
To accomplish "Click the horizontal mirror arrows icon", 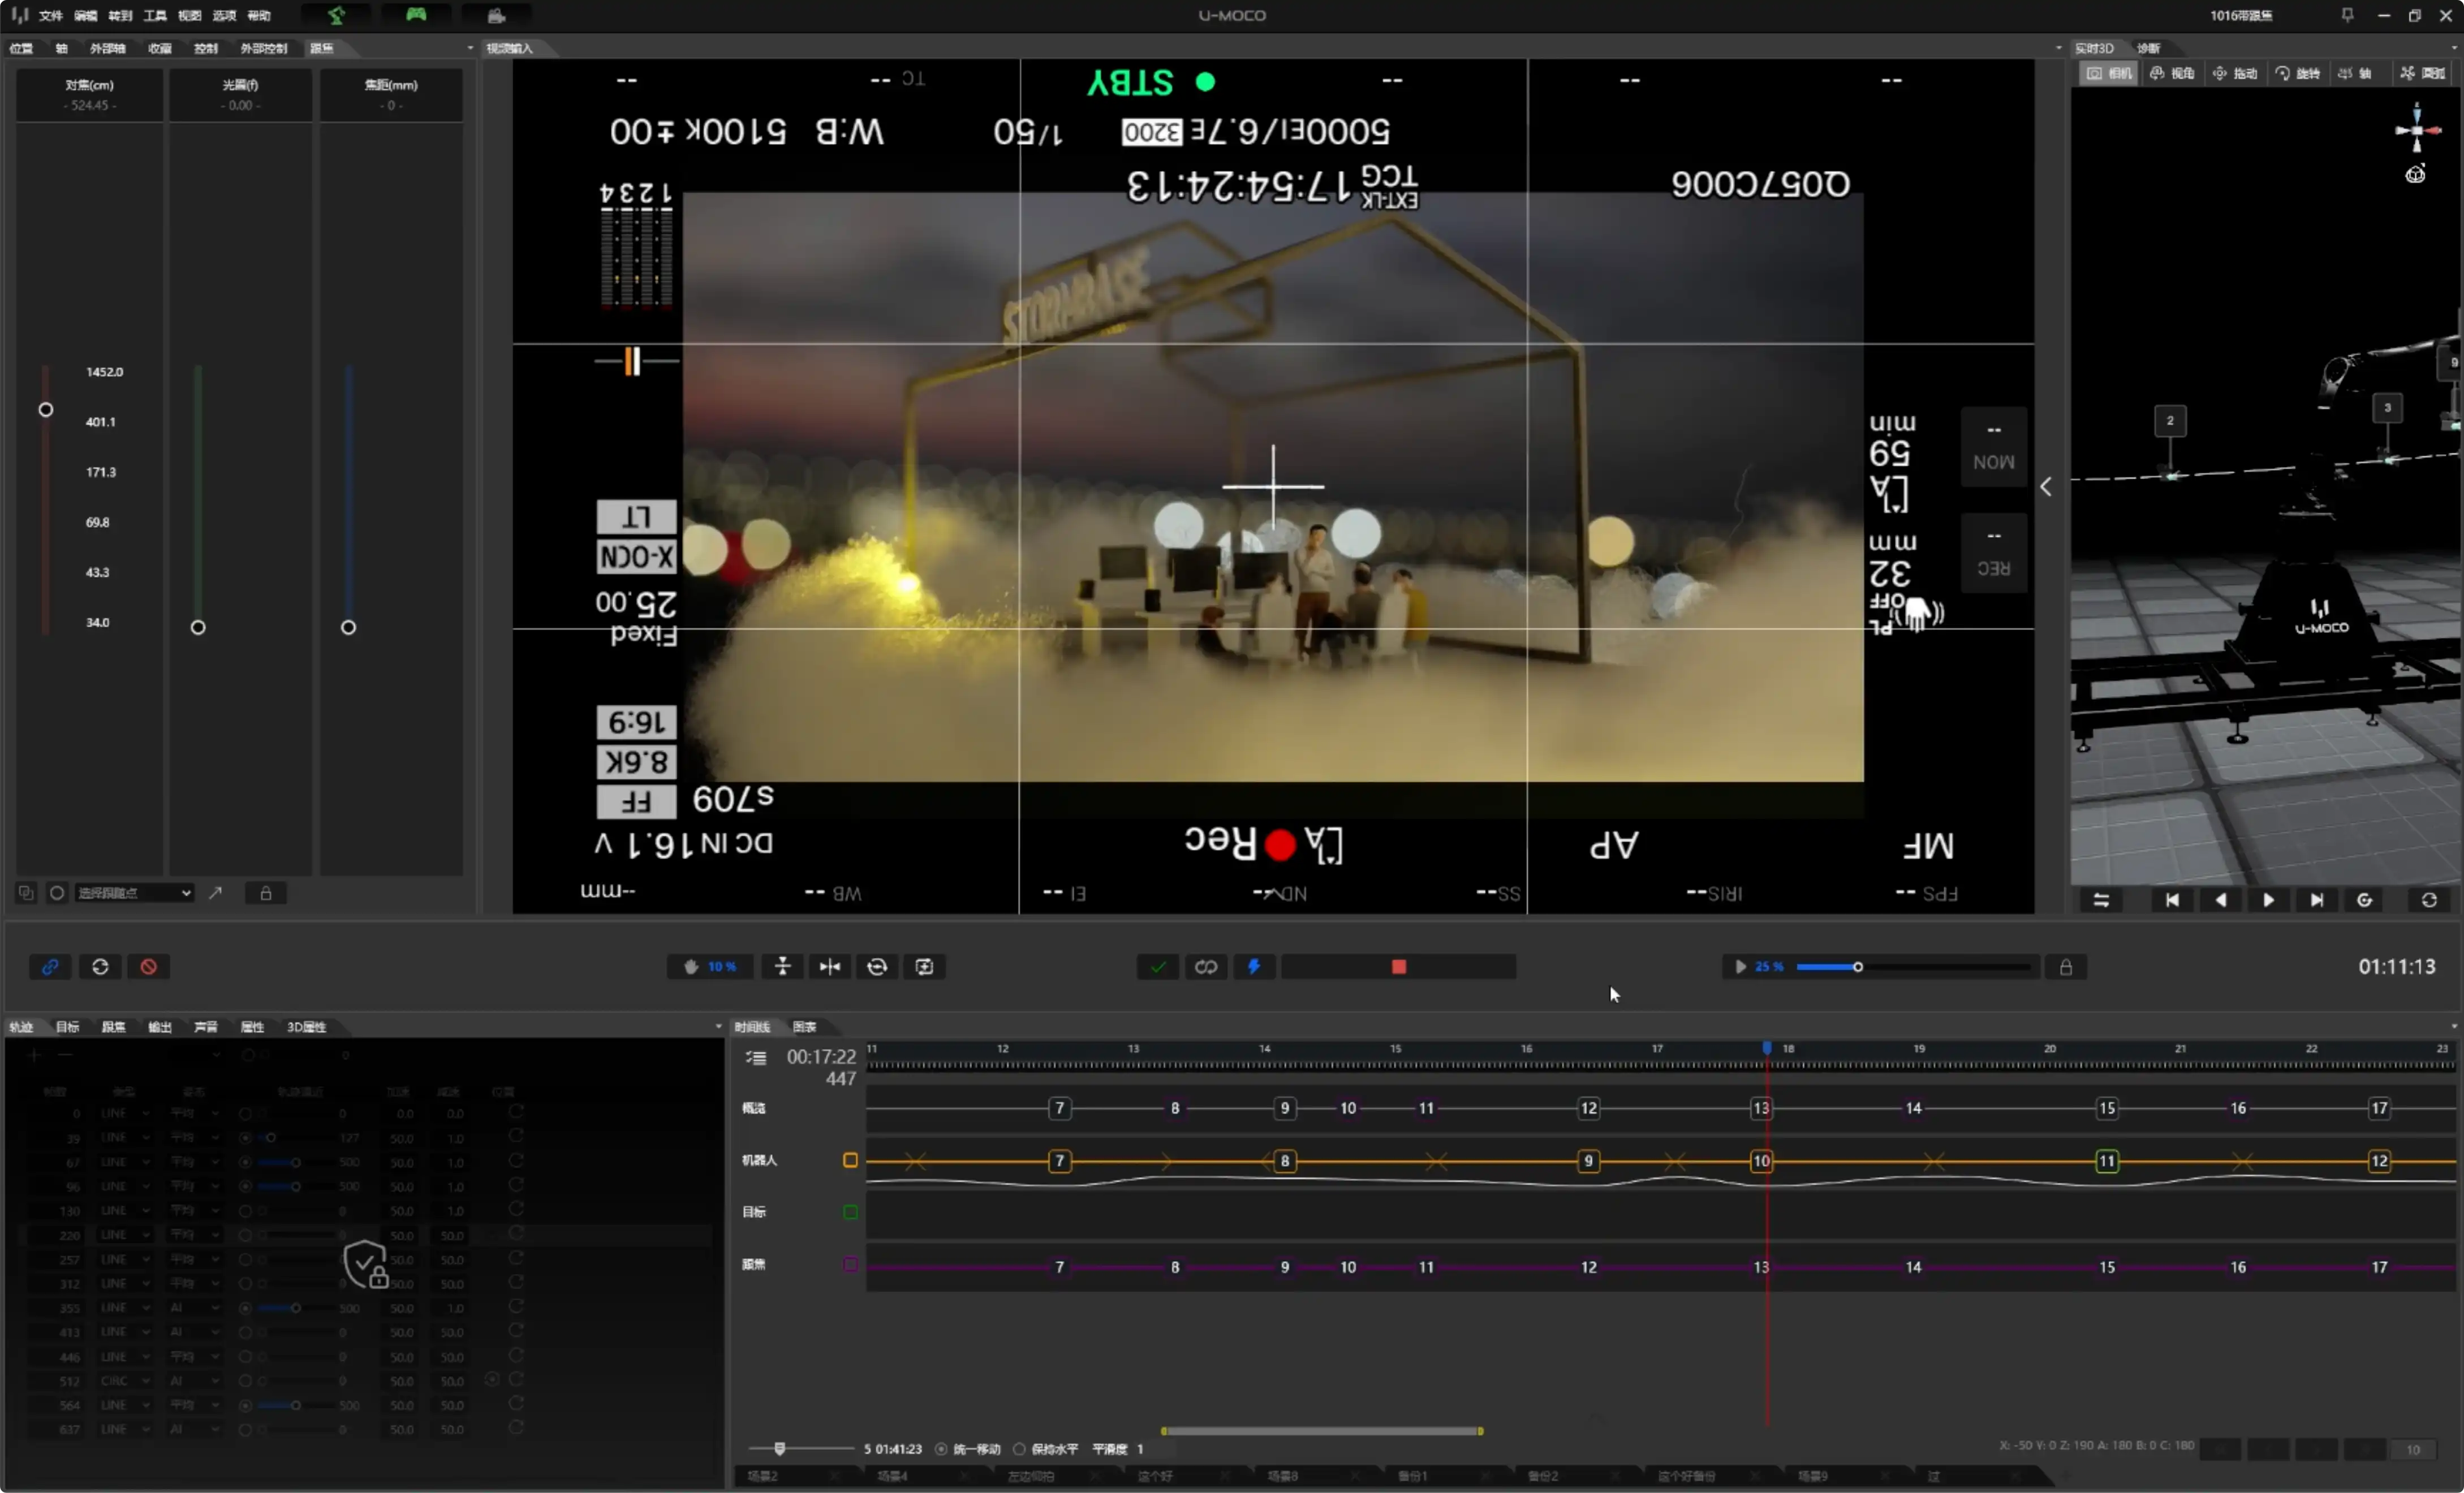I will pos(830,967).
